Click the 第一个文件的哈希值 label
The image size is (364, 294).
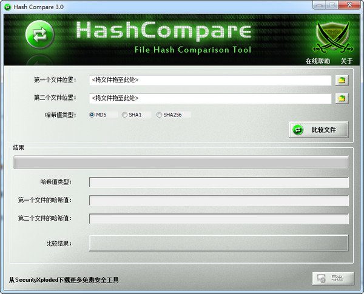45,200
